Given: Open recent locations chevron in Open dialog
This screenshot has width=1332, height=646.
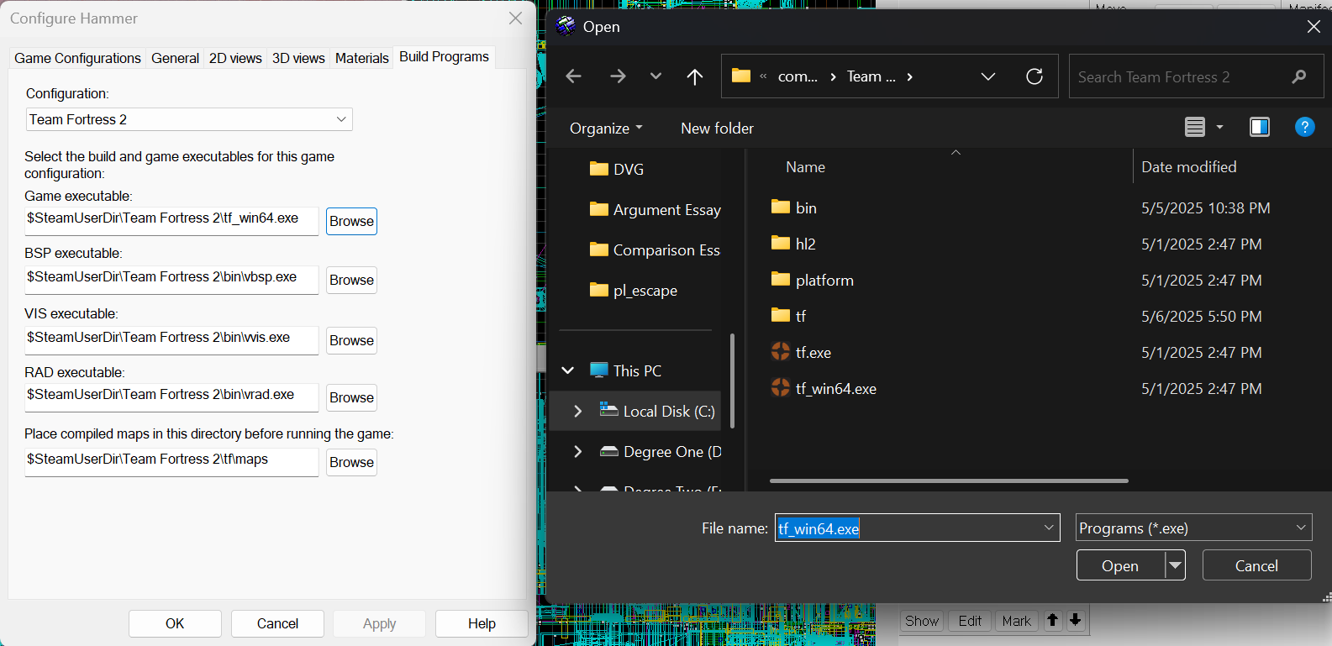Looking at the screenshot, I should point(655,76).
